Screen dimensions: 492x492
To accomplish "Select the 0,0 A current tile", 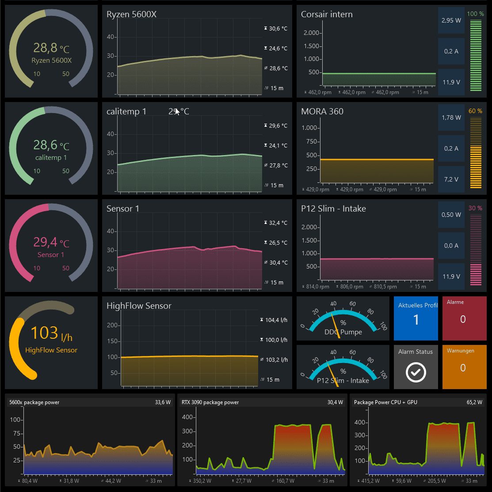I will 451,246.
